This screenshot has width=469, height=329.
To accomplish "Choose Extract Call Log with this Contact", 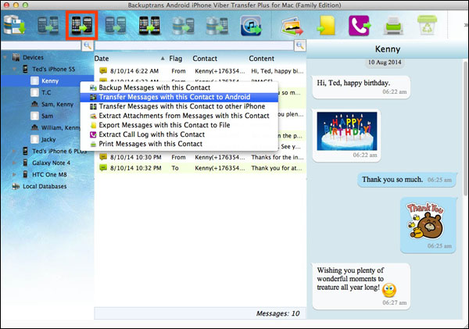I will [179, 134].
